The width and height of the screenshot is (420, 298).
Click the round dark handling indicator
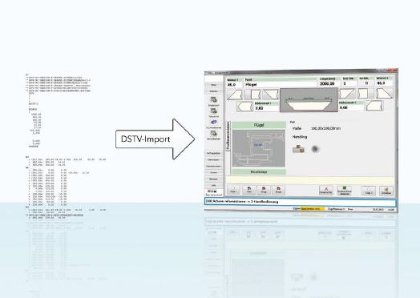(315, 149)
